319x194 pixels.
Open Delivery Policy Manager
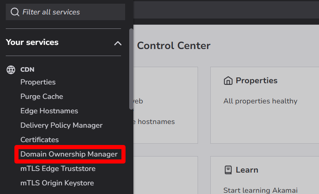[61, 125]
